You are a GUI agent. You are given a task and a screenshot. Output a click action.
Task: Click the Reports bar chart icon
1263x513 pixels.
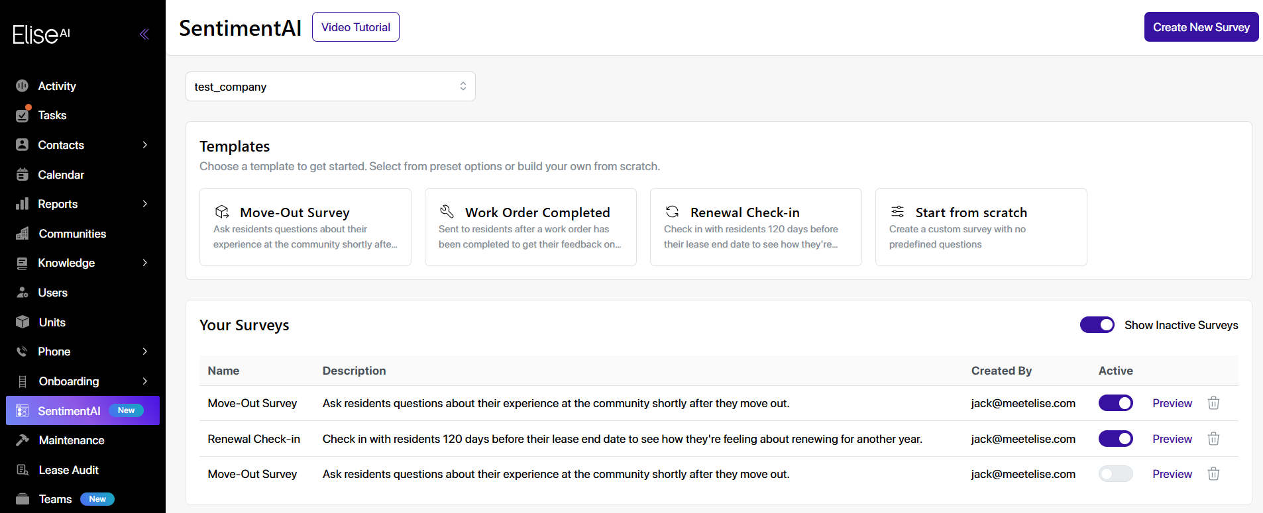click(x=23, y=204)
